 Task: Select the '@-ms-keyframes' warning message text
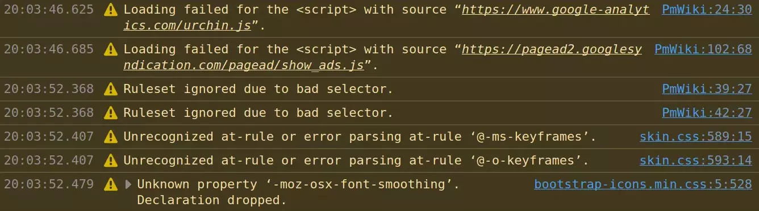[360, 137]
